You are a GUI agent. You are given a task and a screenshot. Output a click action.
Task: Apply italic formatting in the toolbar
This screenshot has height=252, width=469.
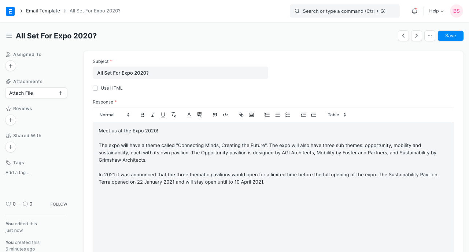click(x=152, y=114)
